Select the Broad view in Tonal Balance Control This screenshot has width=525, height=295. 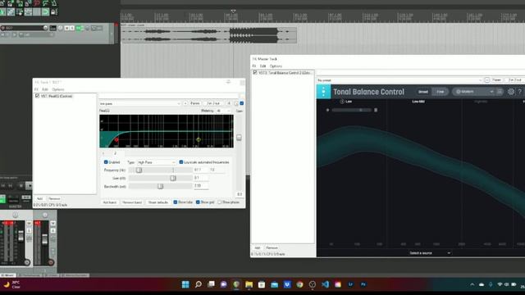[x=423, y=92]
